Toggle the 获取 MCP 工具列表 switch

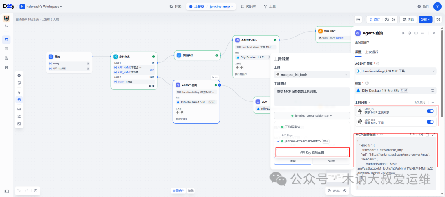pyautogui.click(x=430, y=111)
